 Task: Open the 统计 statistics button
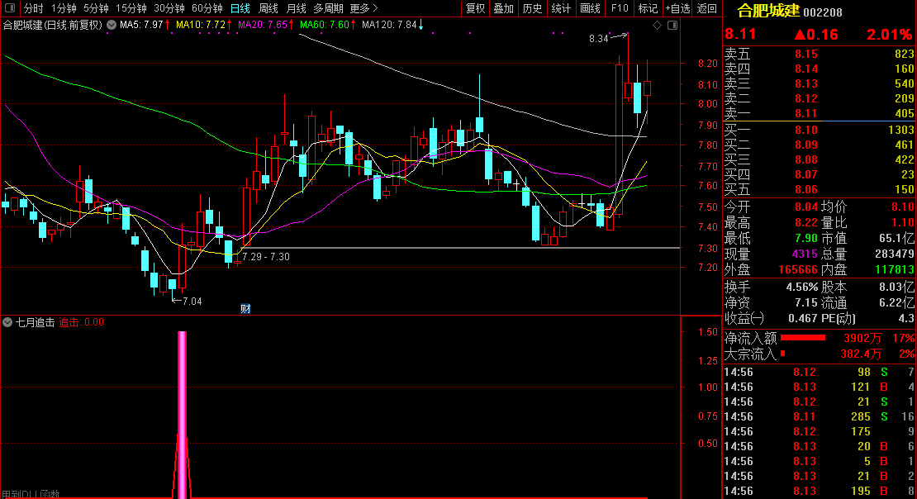click(561, 8)
